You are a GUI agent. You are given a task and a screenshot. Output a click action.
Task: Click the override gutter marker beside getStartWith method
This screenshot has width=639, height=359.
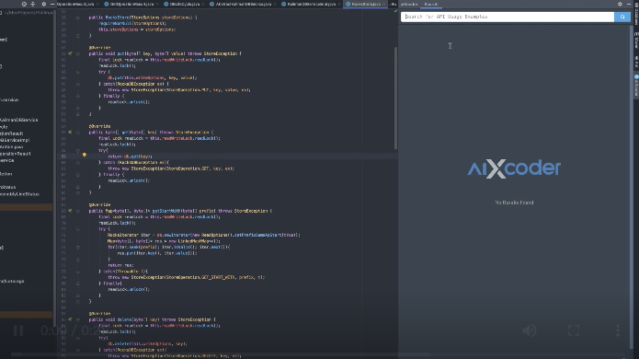click(70, 211)
